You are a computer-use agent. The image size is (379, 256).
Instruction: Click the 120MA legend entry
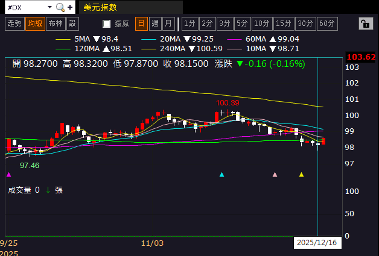pyautogui.click(x=94, y=49)
